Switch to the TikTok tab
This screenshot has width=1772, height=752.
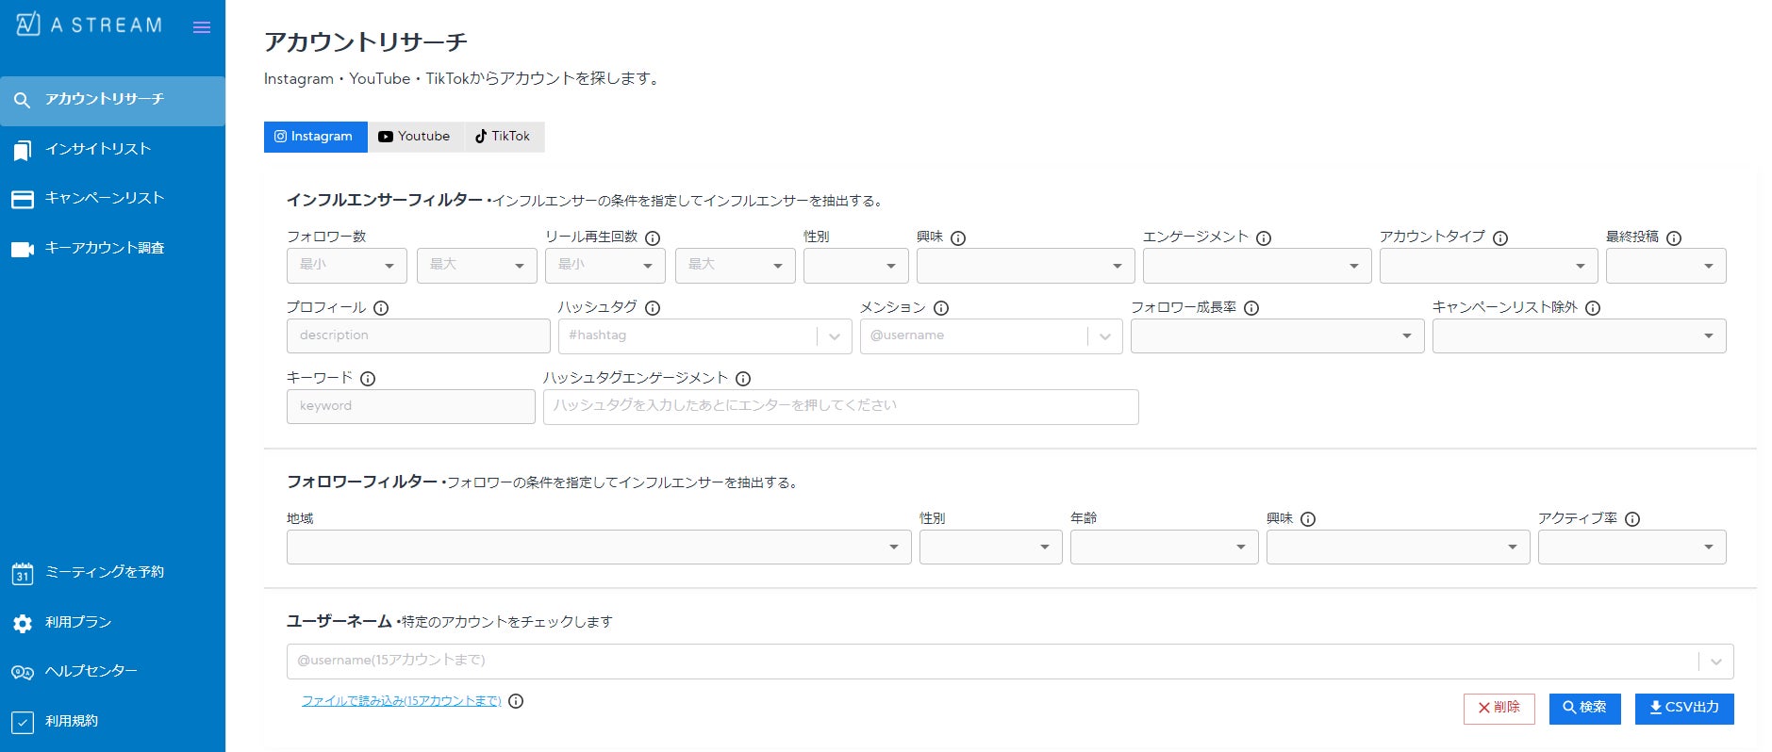(503, 137)
